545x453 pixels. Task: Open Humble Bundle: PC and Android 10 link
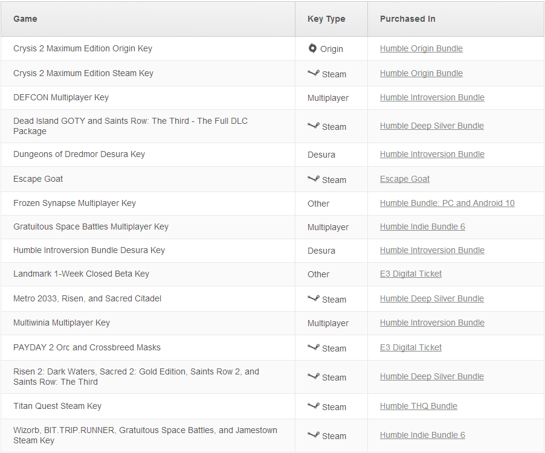tap(447, 203)
